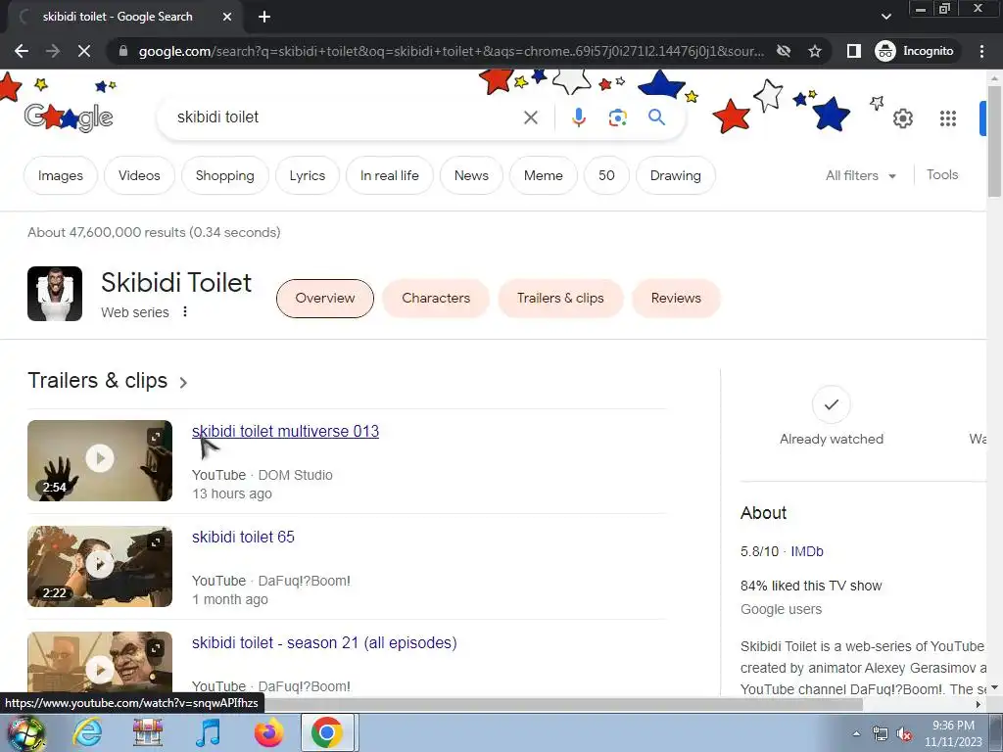Screen dimensions: 1003x752
Task: Click the Chrome taskbar icon
Action: [x=327, y=732]
